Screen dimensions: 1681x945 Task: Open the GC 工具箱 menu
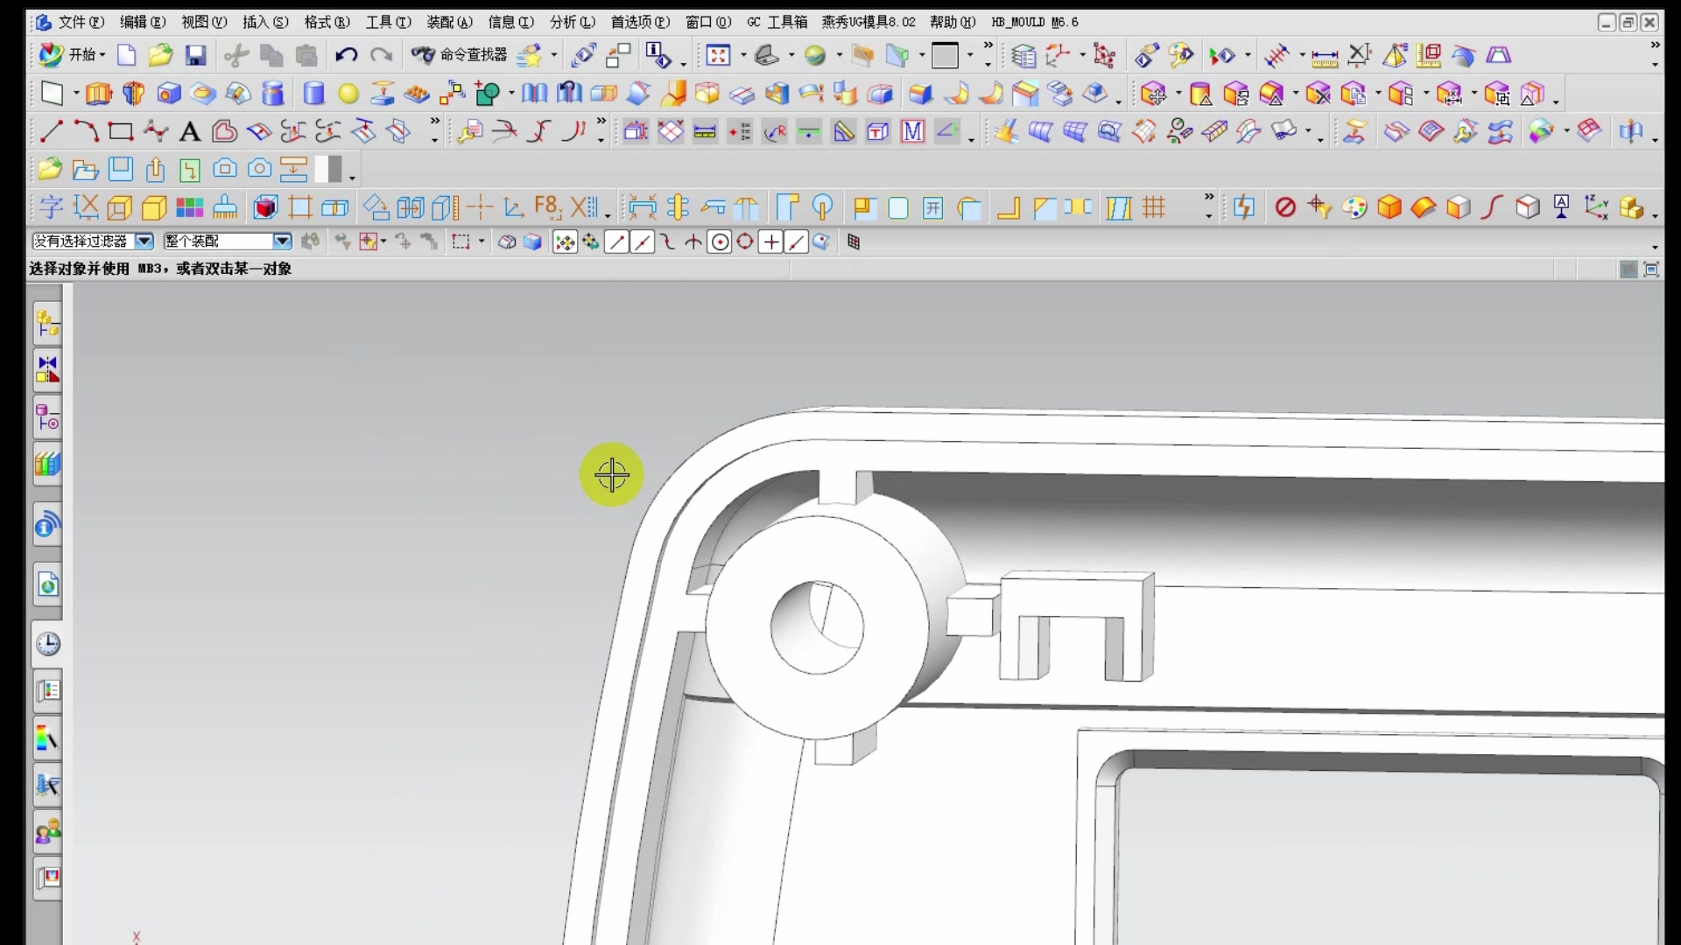click(777, 22)
